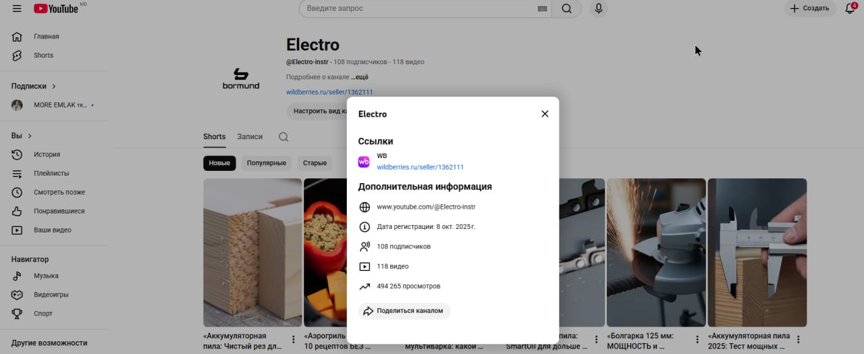
Task: Select the Старые filter chip
Action: 315,163
